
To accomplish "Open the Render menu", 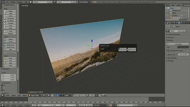I will [13, 2].
